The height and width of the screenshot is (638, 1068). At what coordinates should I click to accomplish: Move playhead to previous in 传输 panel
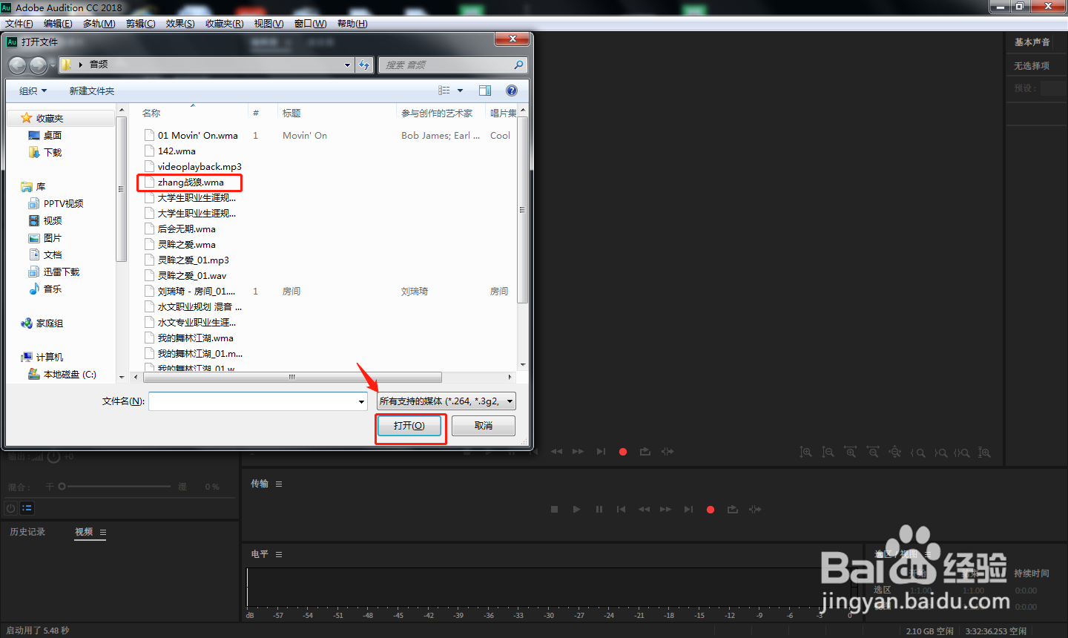622,510
